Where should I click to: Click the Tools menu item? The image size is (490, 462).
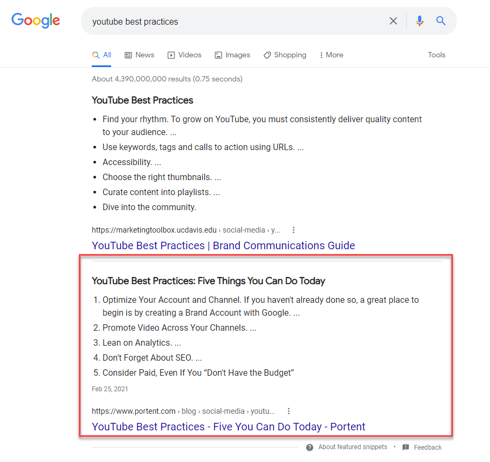coord(436,55)
